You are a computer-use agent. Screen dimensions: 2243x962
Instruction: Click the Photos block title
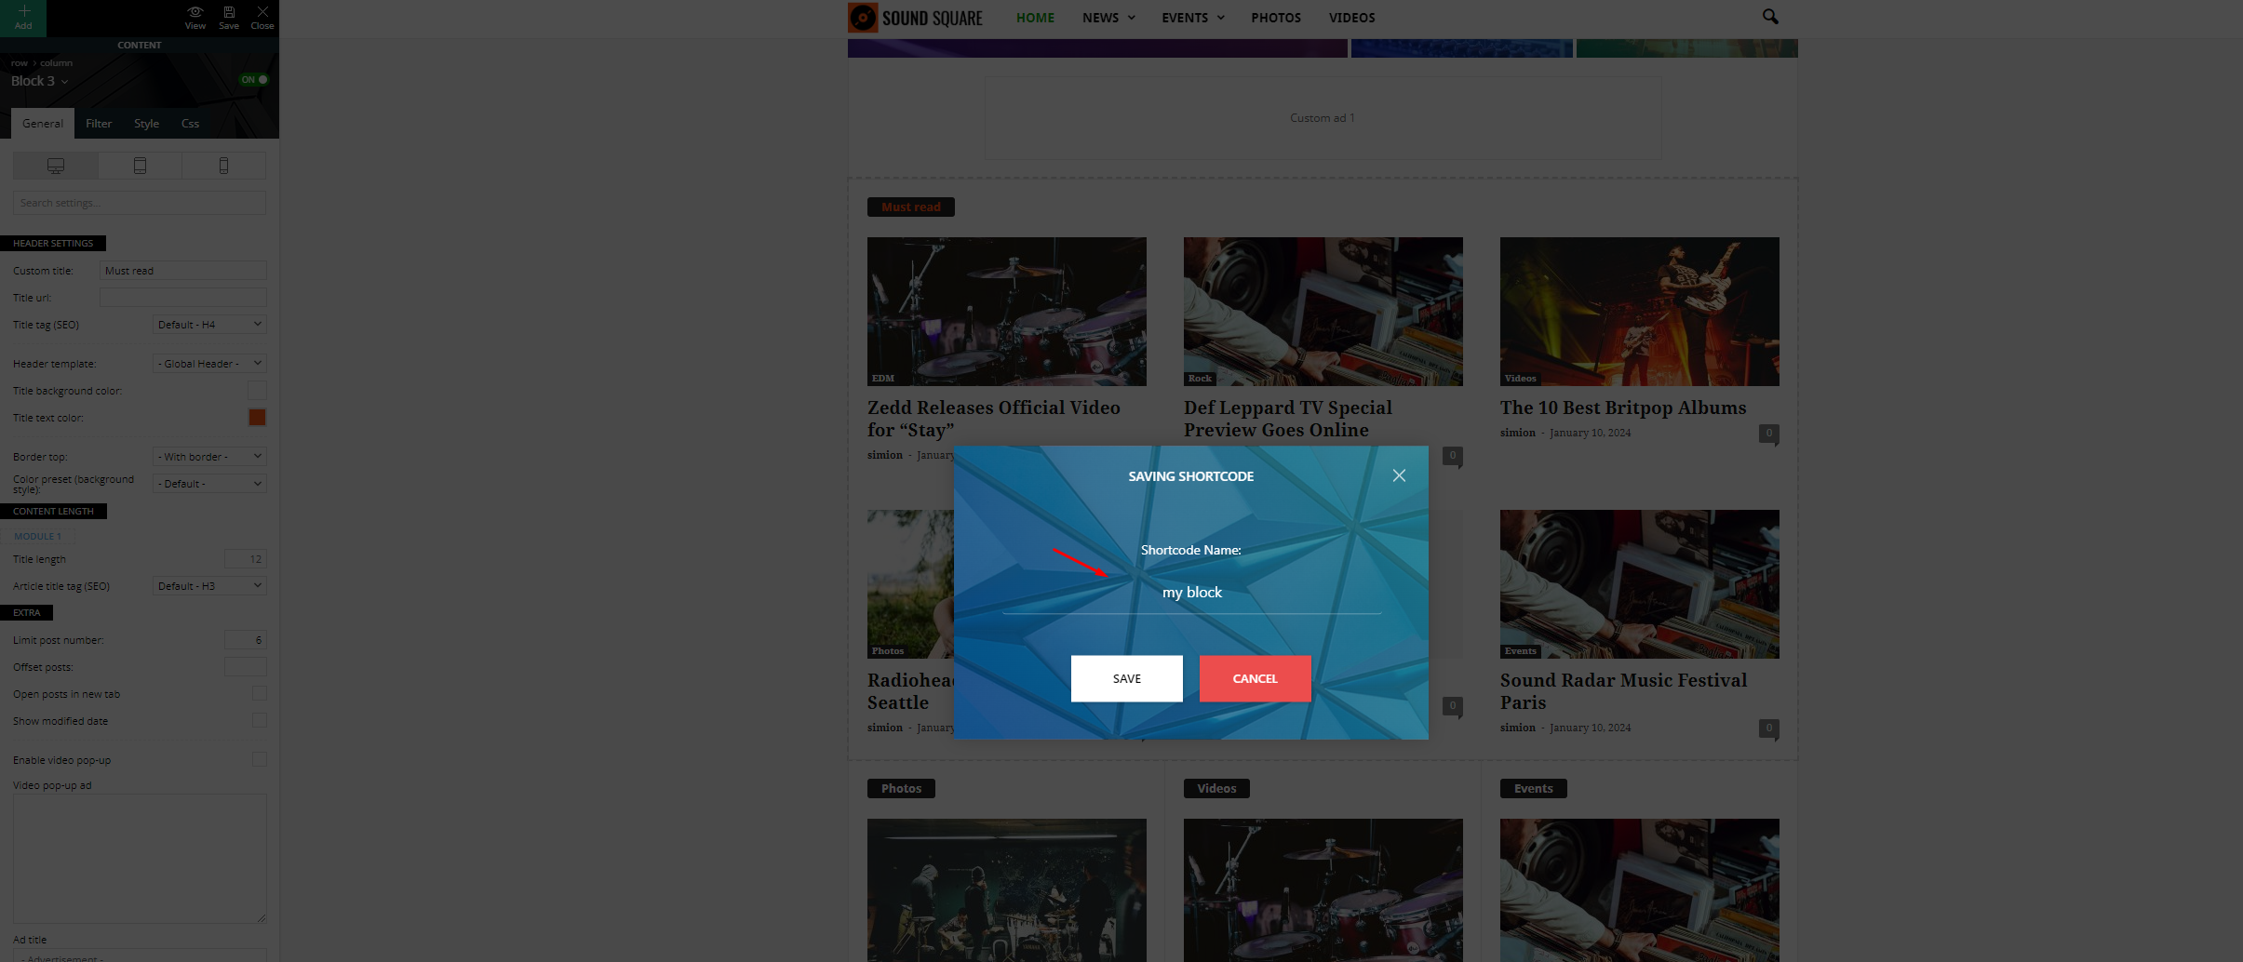(x=901, y=789)
